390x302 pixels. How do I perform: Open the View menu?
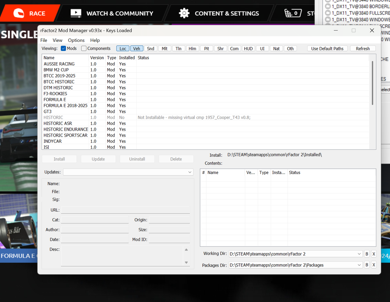(x=57, y=40)
